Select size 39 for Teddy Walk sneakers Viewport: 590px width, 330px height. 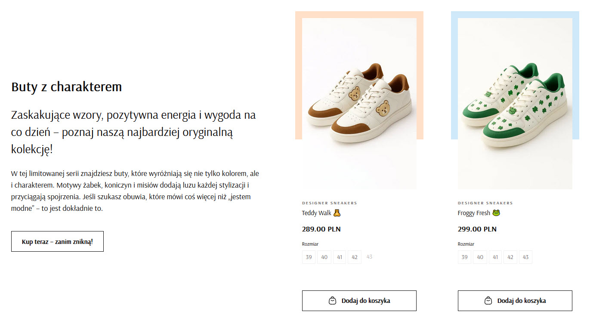tap(309, 257)
